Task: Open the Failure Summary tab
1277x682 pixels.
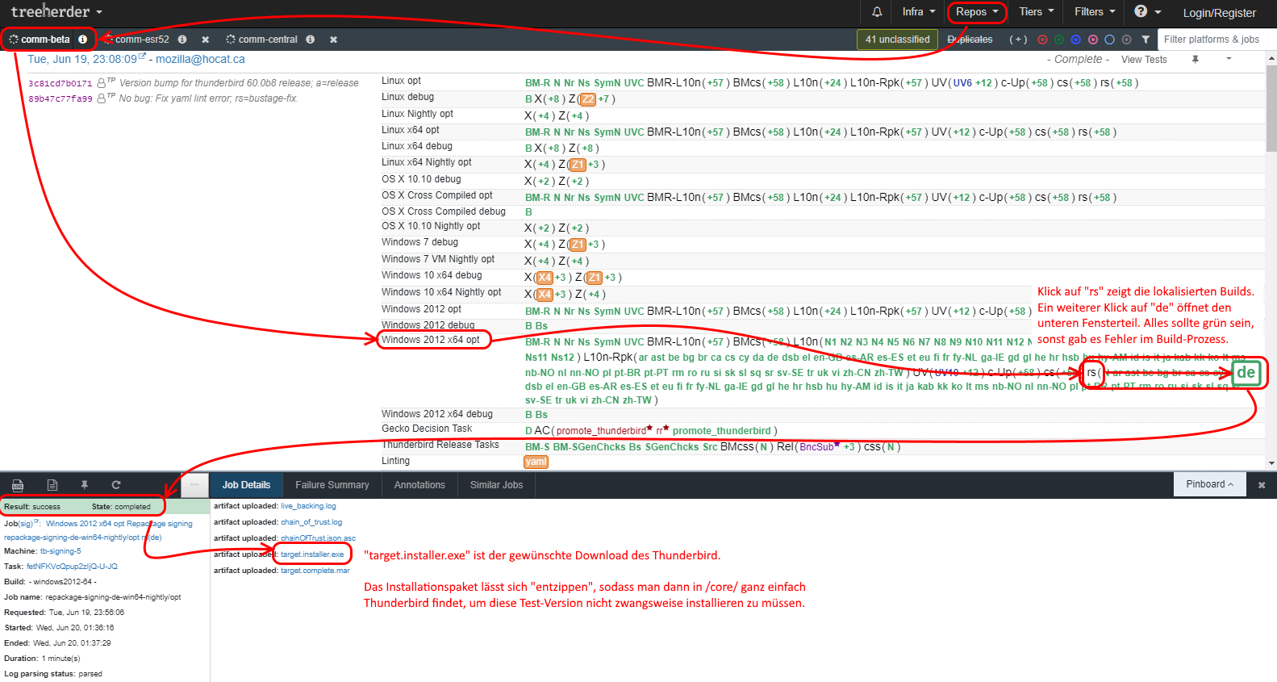Action: coord(332,485)
